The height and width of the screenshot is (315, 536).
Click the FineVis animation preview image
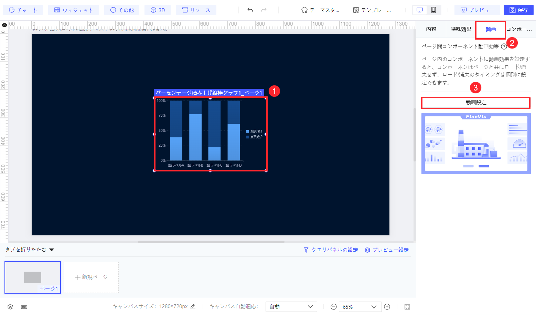tap(476, 144)
